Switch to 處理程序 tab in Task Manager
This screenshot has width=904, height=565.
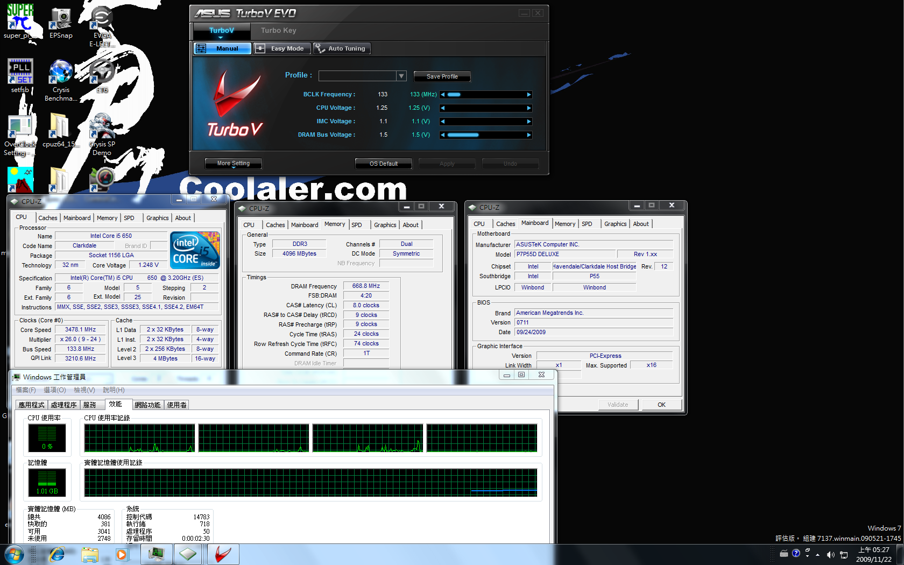(64, 405)
